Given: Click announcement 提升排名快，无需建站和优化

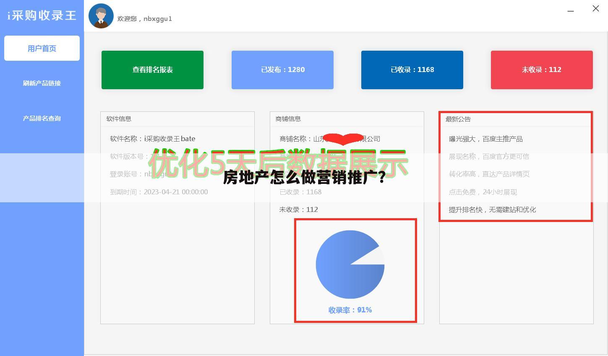Looking at the screenshot, I should click(x=493, y=210).
